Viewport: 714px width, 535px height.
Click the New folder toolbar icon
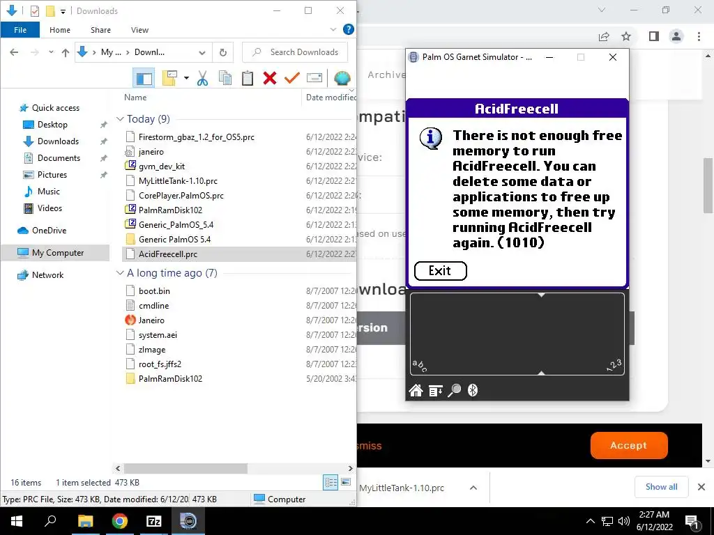169,78
